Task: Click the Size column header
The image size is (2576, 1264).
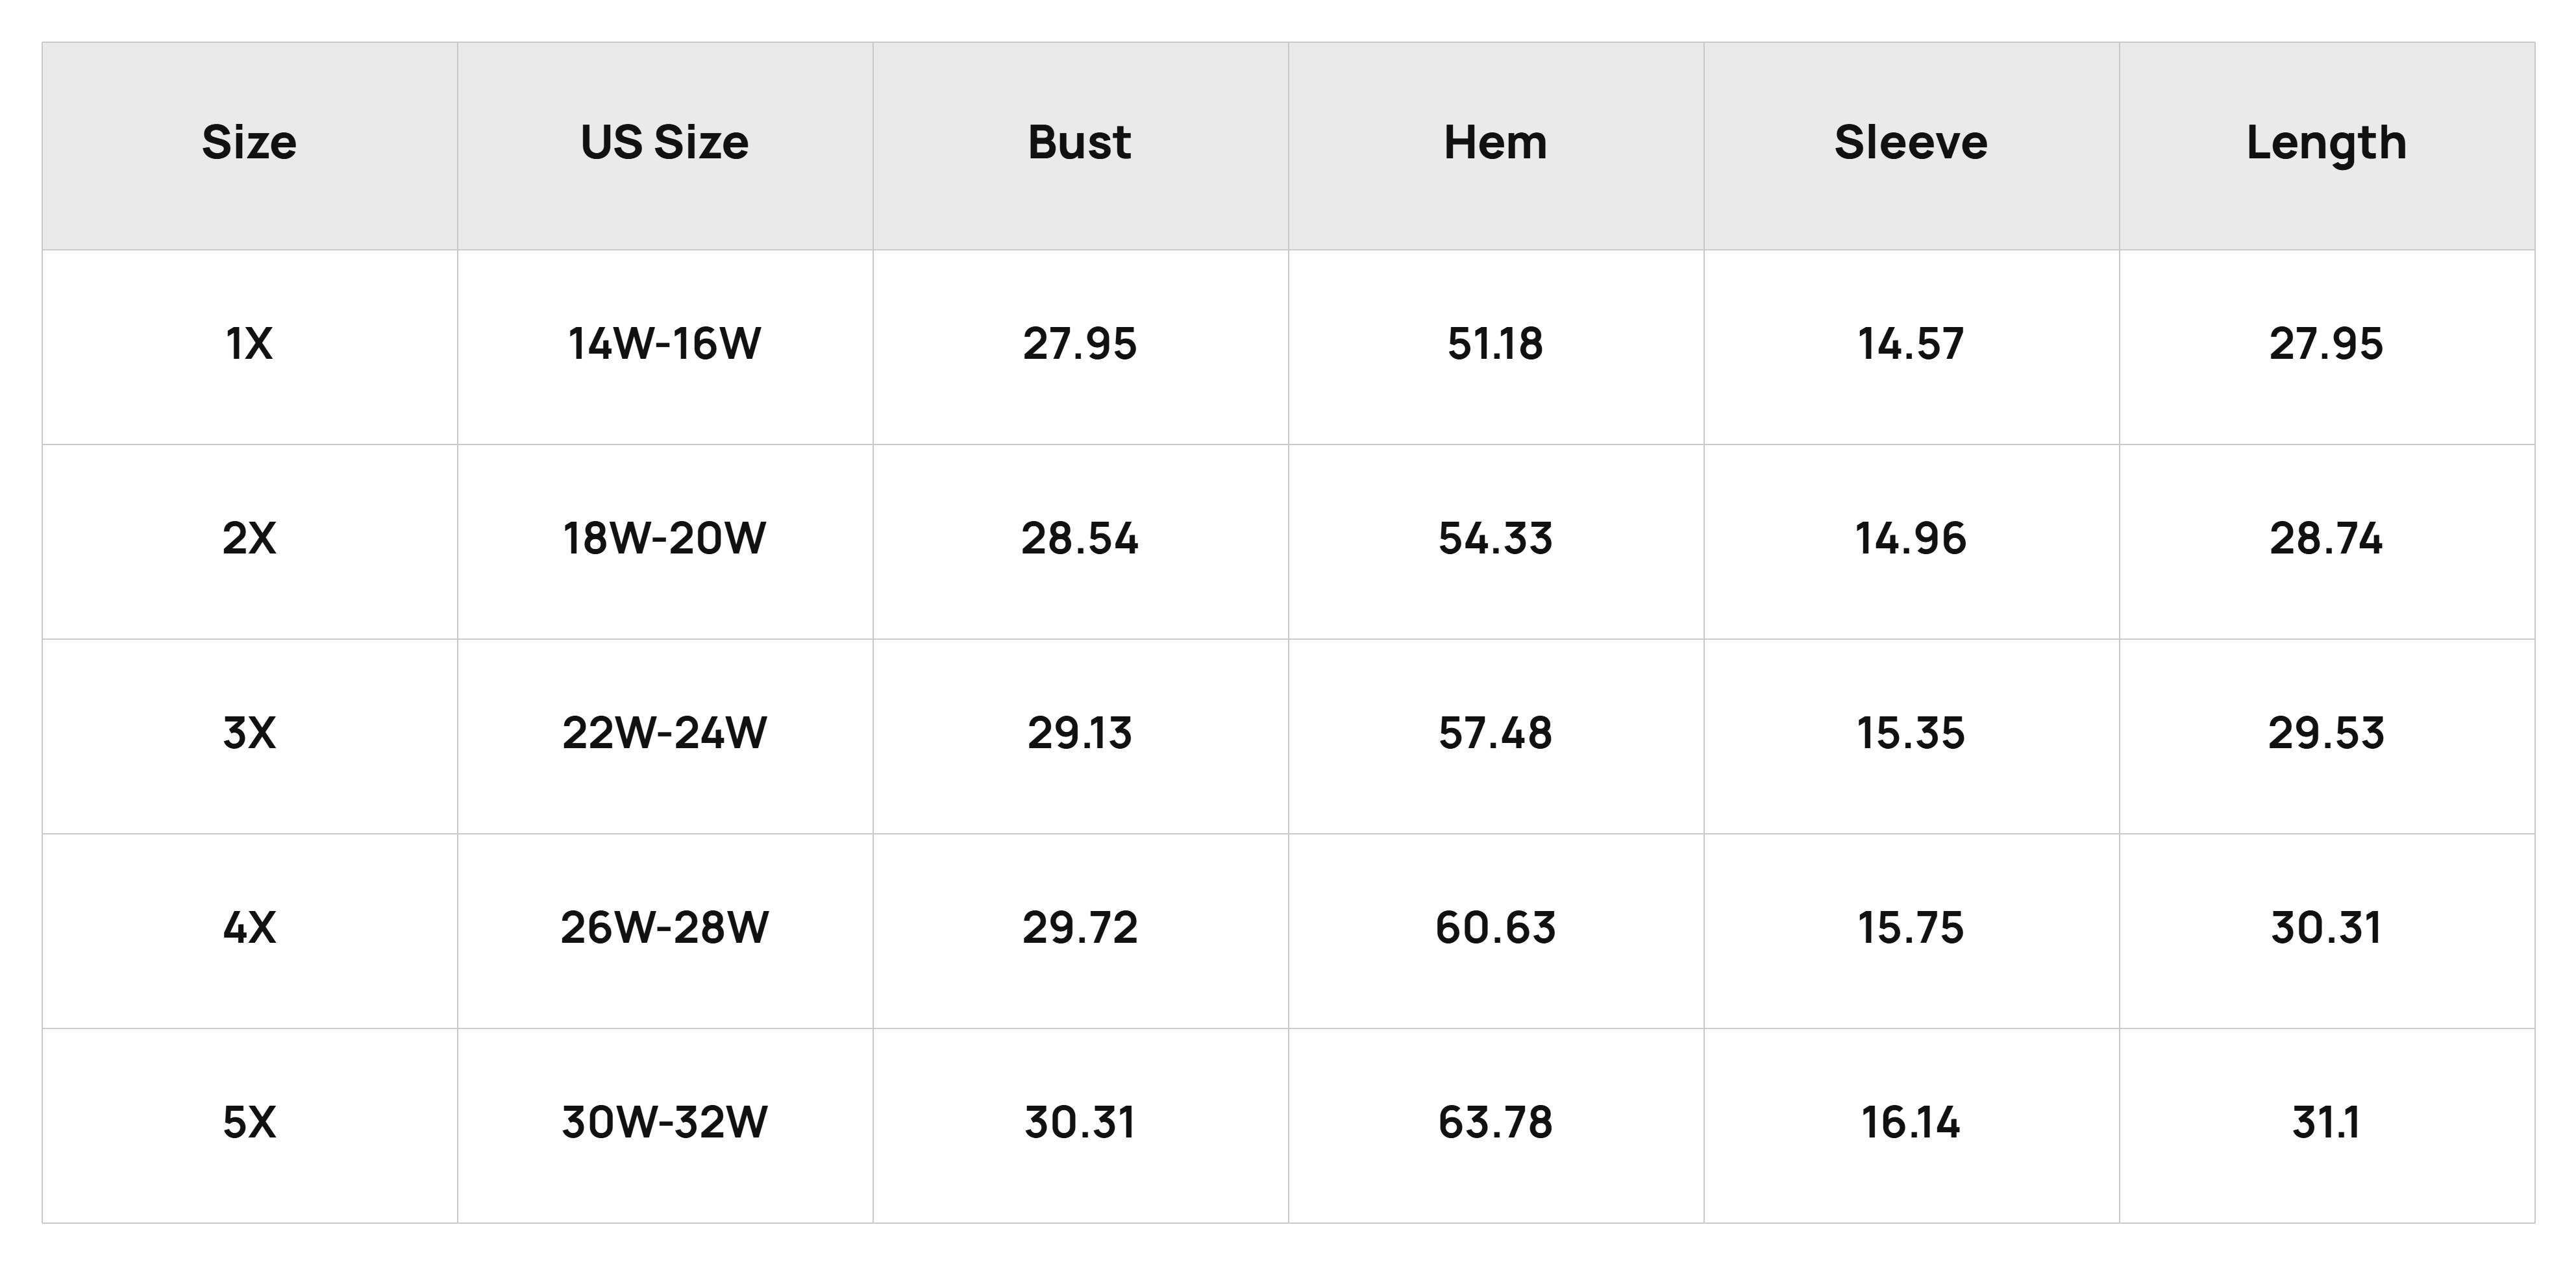Action: click(x=249, y=143)
